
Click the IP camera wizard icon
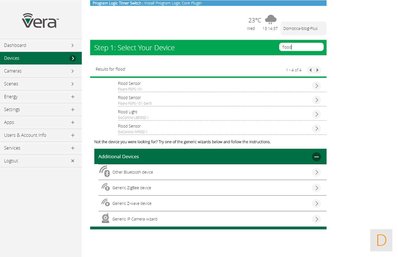(105, 218)
